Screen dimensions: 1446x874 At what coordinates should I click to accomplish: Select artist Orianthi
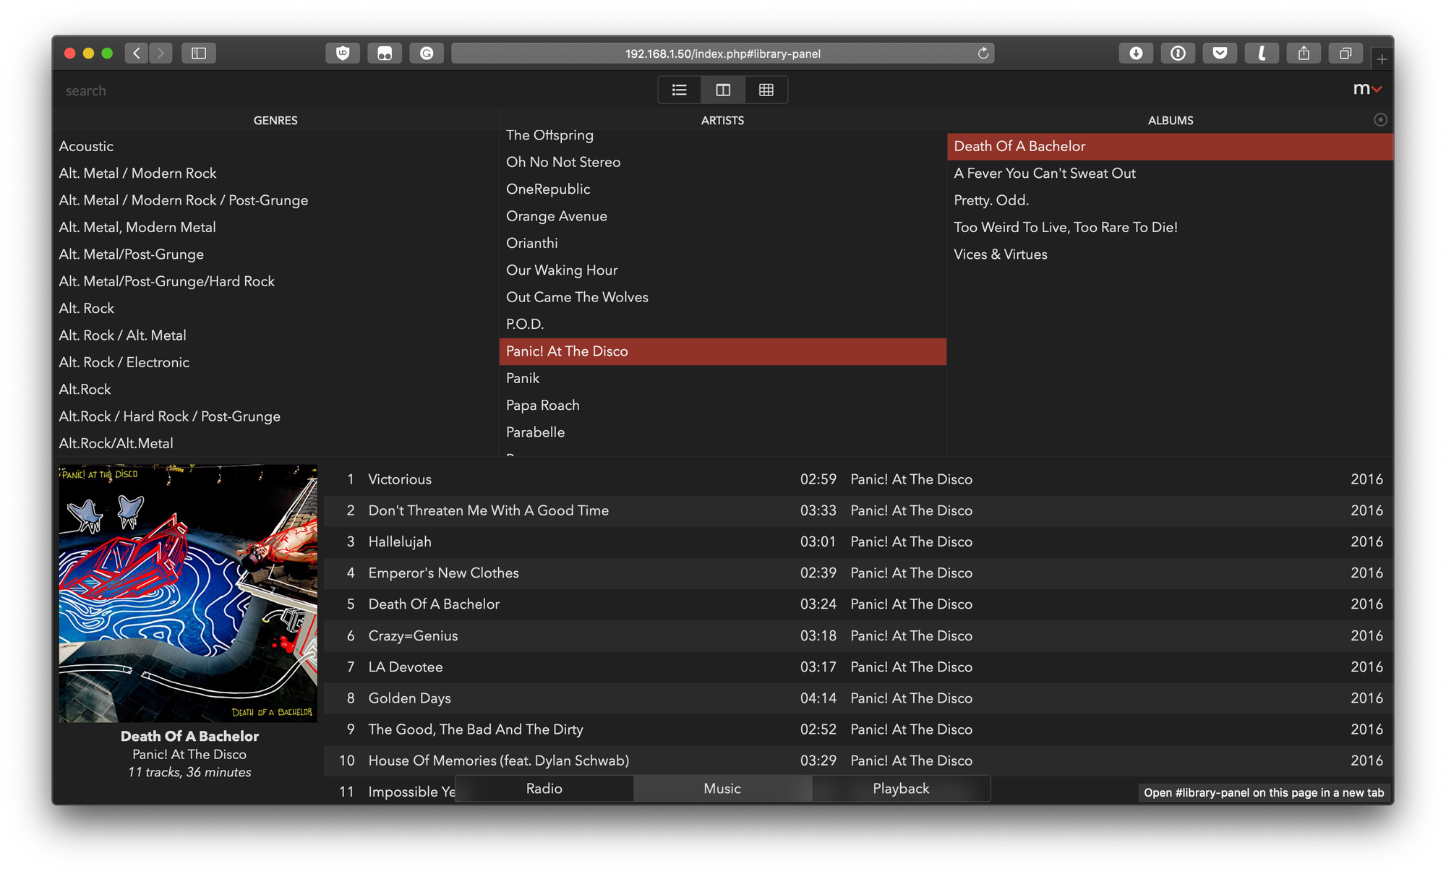[x=723, y=243]
